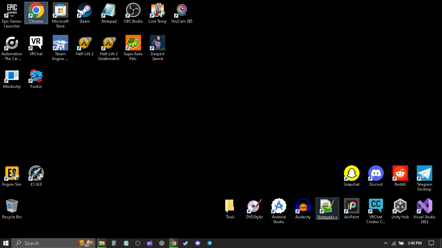Open Calculator from the taskbar
This screenshot has height=248, width=442.
click(x=114, y=243)
